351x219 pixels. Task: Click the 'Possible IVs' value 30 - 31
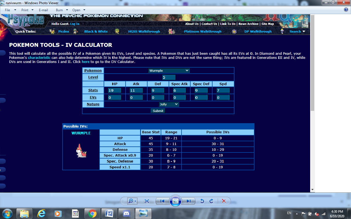coord(218,144)
